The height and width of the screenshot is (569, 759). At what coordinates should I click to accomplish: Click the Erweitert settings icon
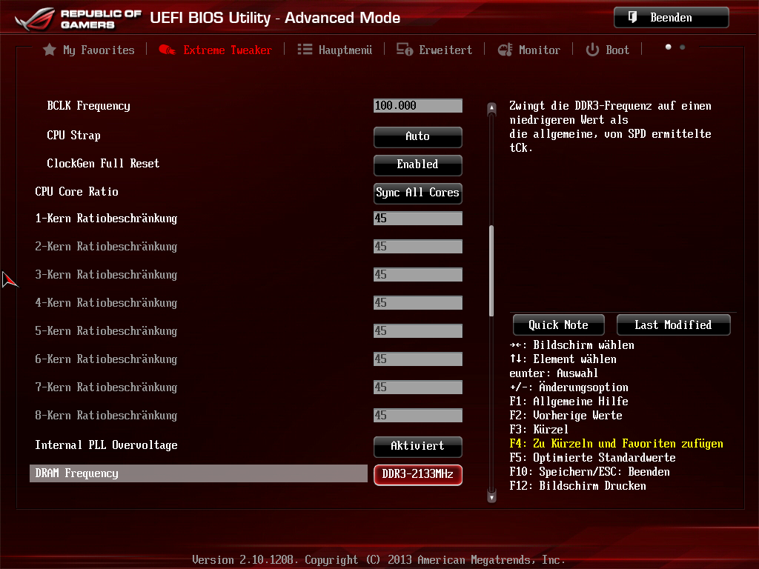(405, 50)
